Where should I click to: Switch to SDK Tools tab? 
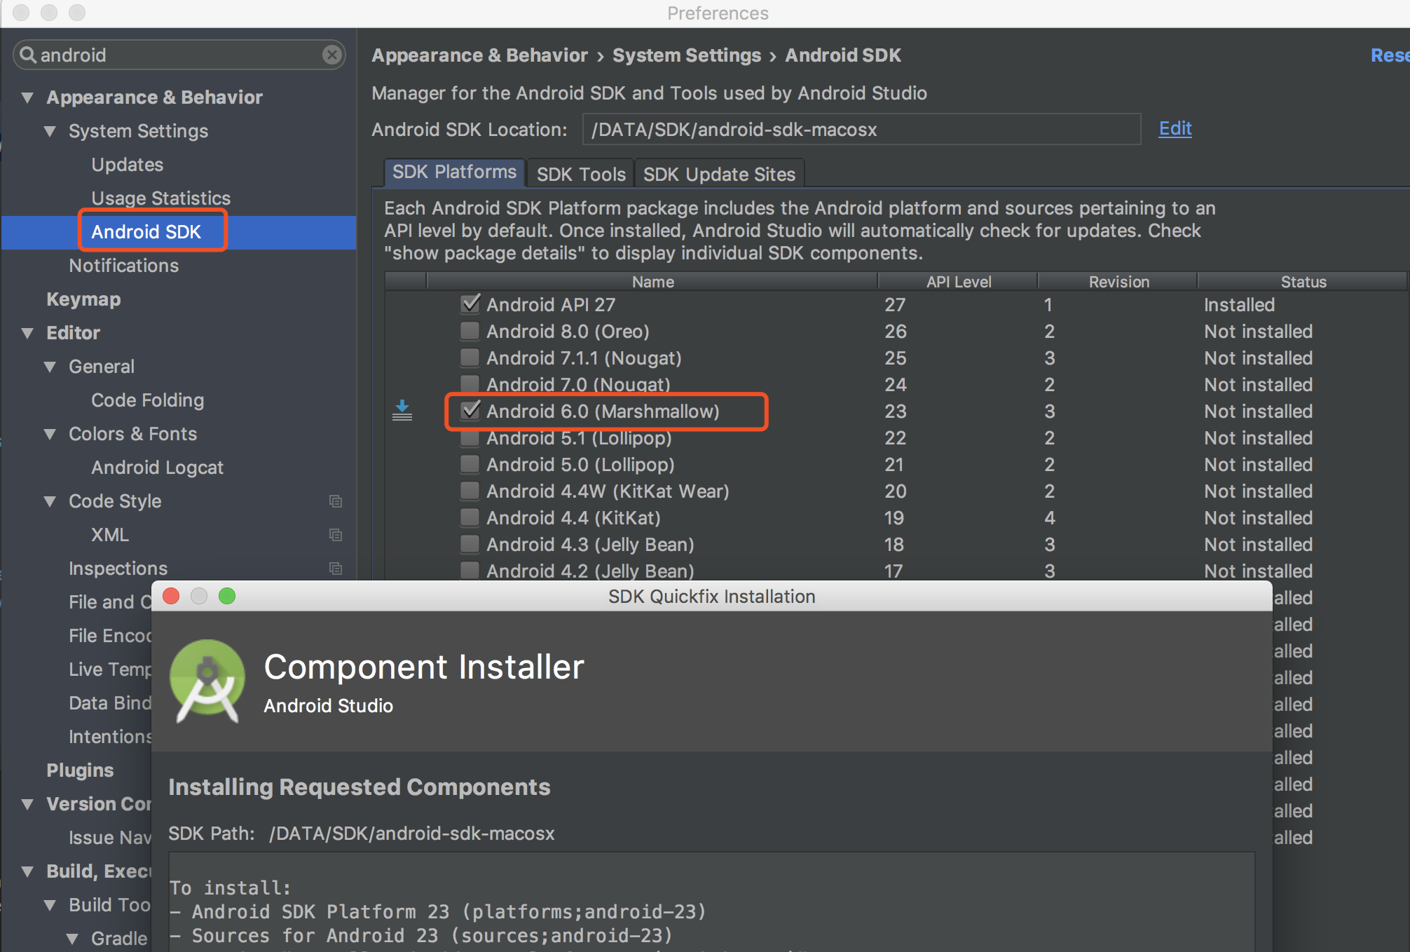[x=581, y=174]
